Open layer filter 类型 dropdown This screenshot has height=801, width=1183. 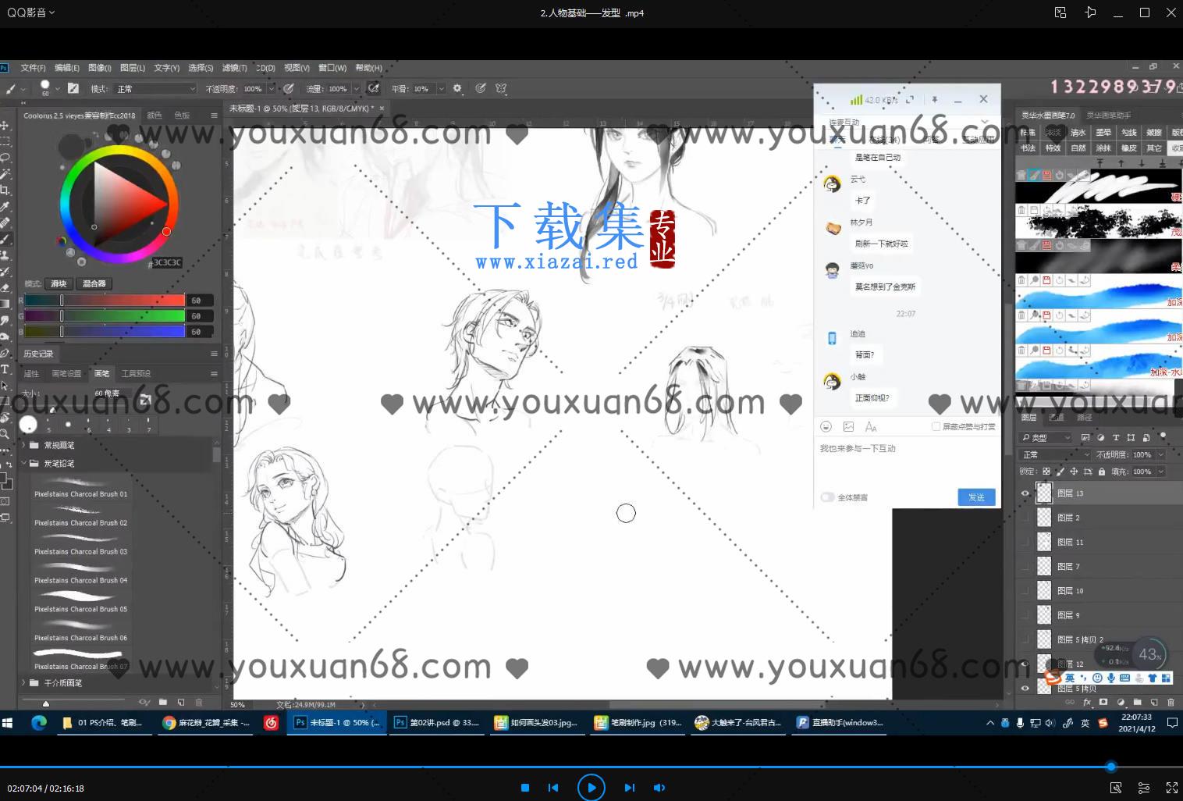1046,438
